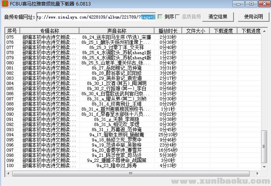Sort by the 序号 column header
This screenshot has width=271, height=186.
point(12,31)
